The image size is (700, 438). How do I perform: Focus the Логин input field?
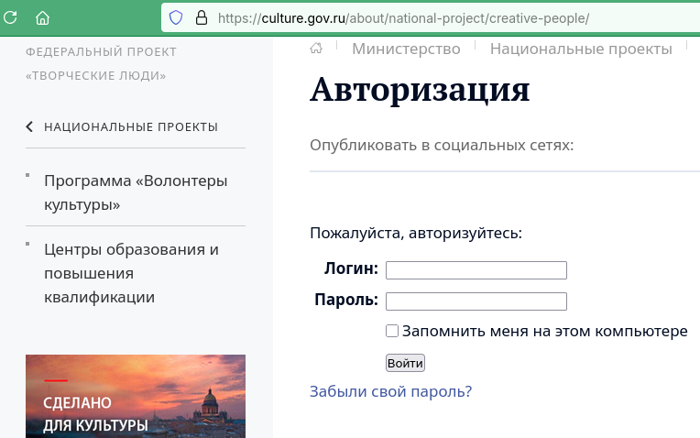pos(476,270)
